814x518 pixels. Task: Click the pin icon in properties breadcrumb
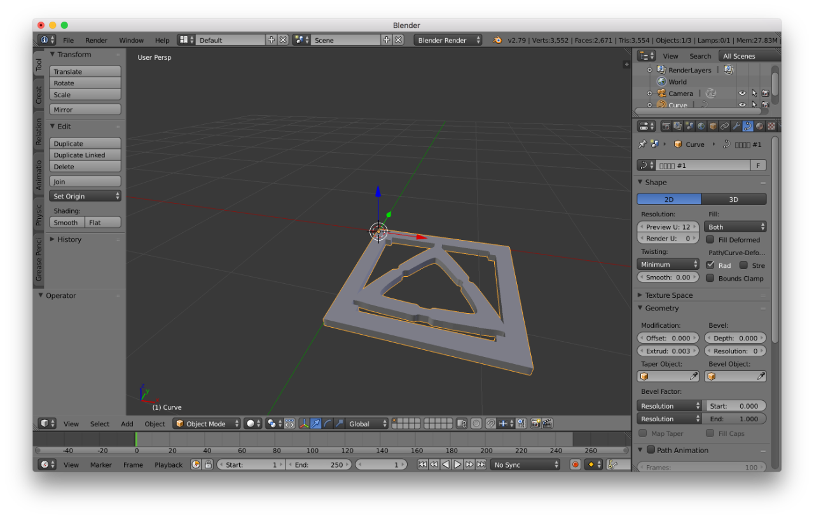click(x=642, y=144)
